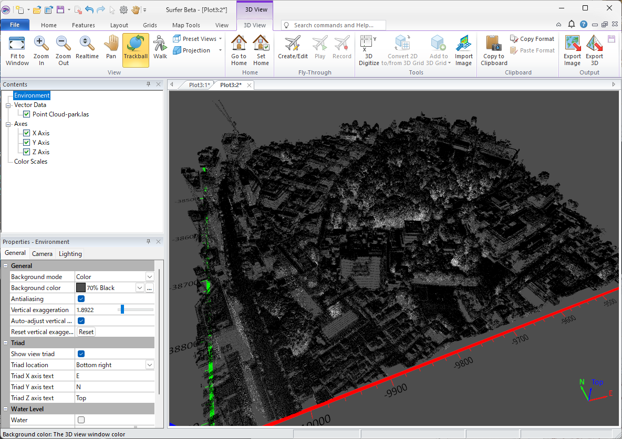Open Create/Edit fly-through
The height and width of the screenshot is (439, 622).
coord(293,50)
